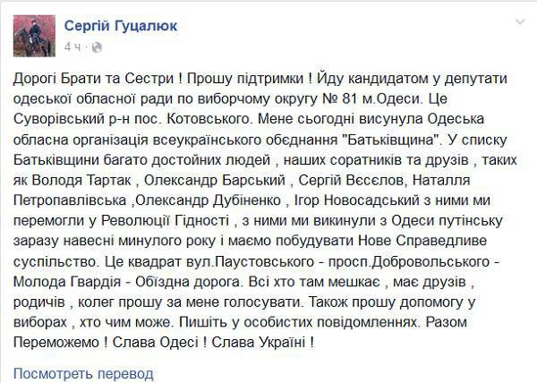537x383 pixels.
Task: Click the closing 'Слава Україні !' text
Action: 262,343
